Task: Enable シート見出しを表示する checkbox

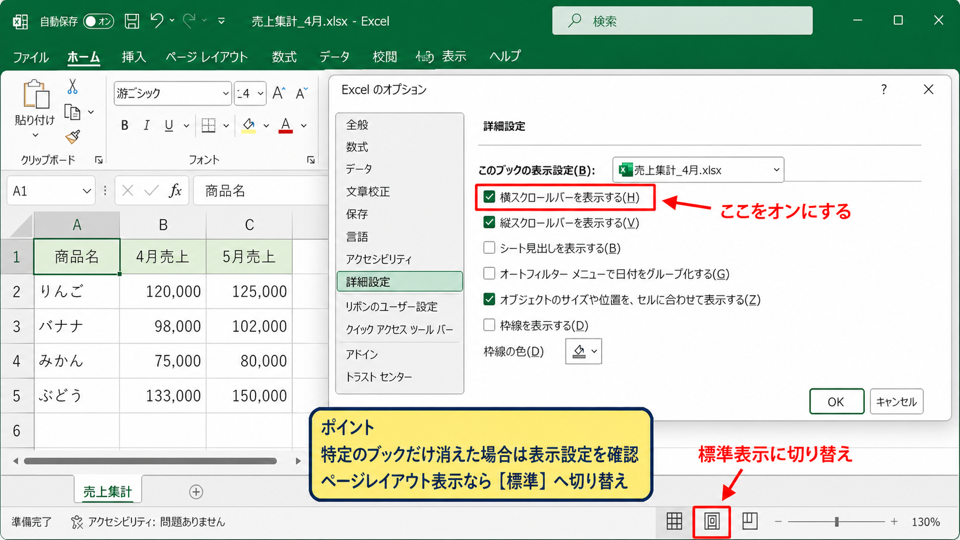Action: [x=489, y=247]
